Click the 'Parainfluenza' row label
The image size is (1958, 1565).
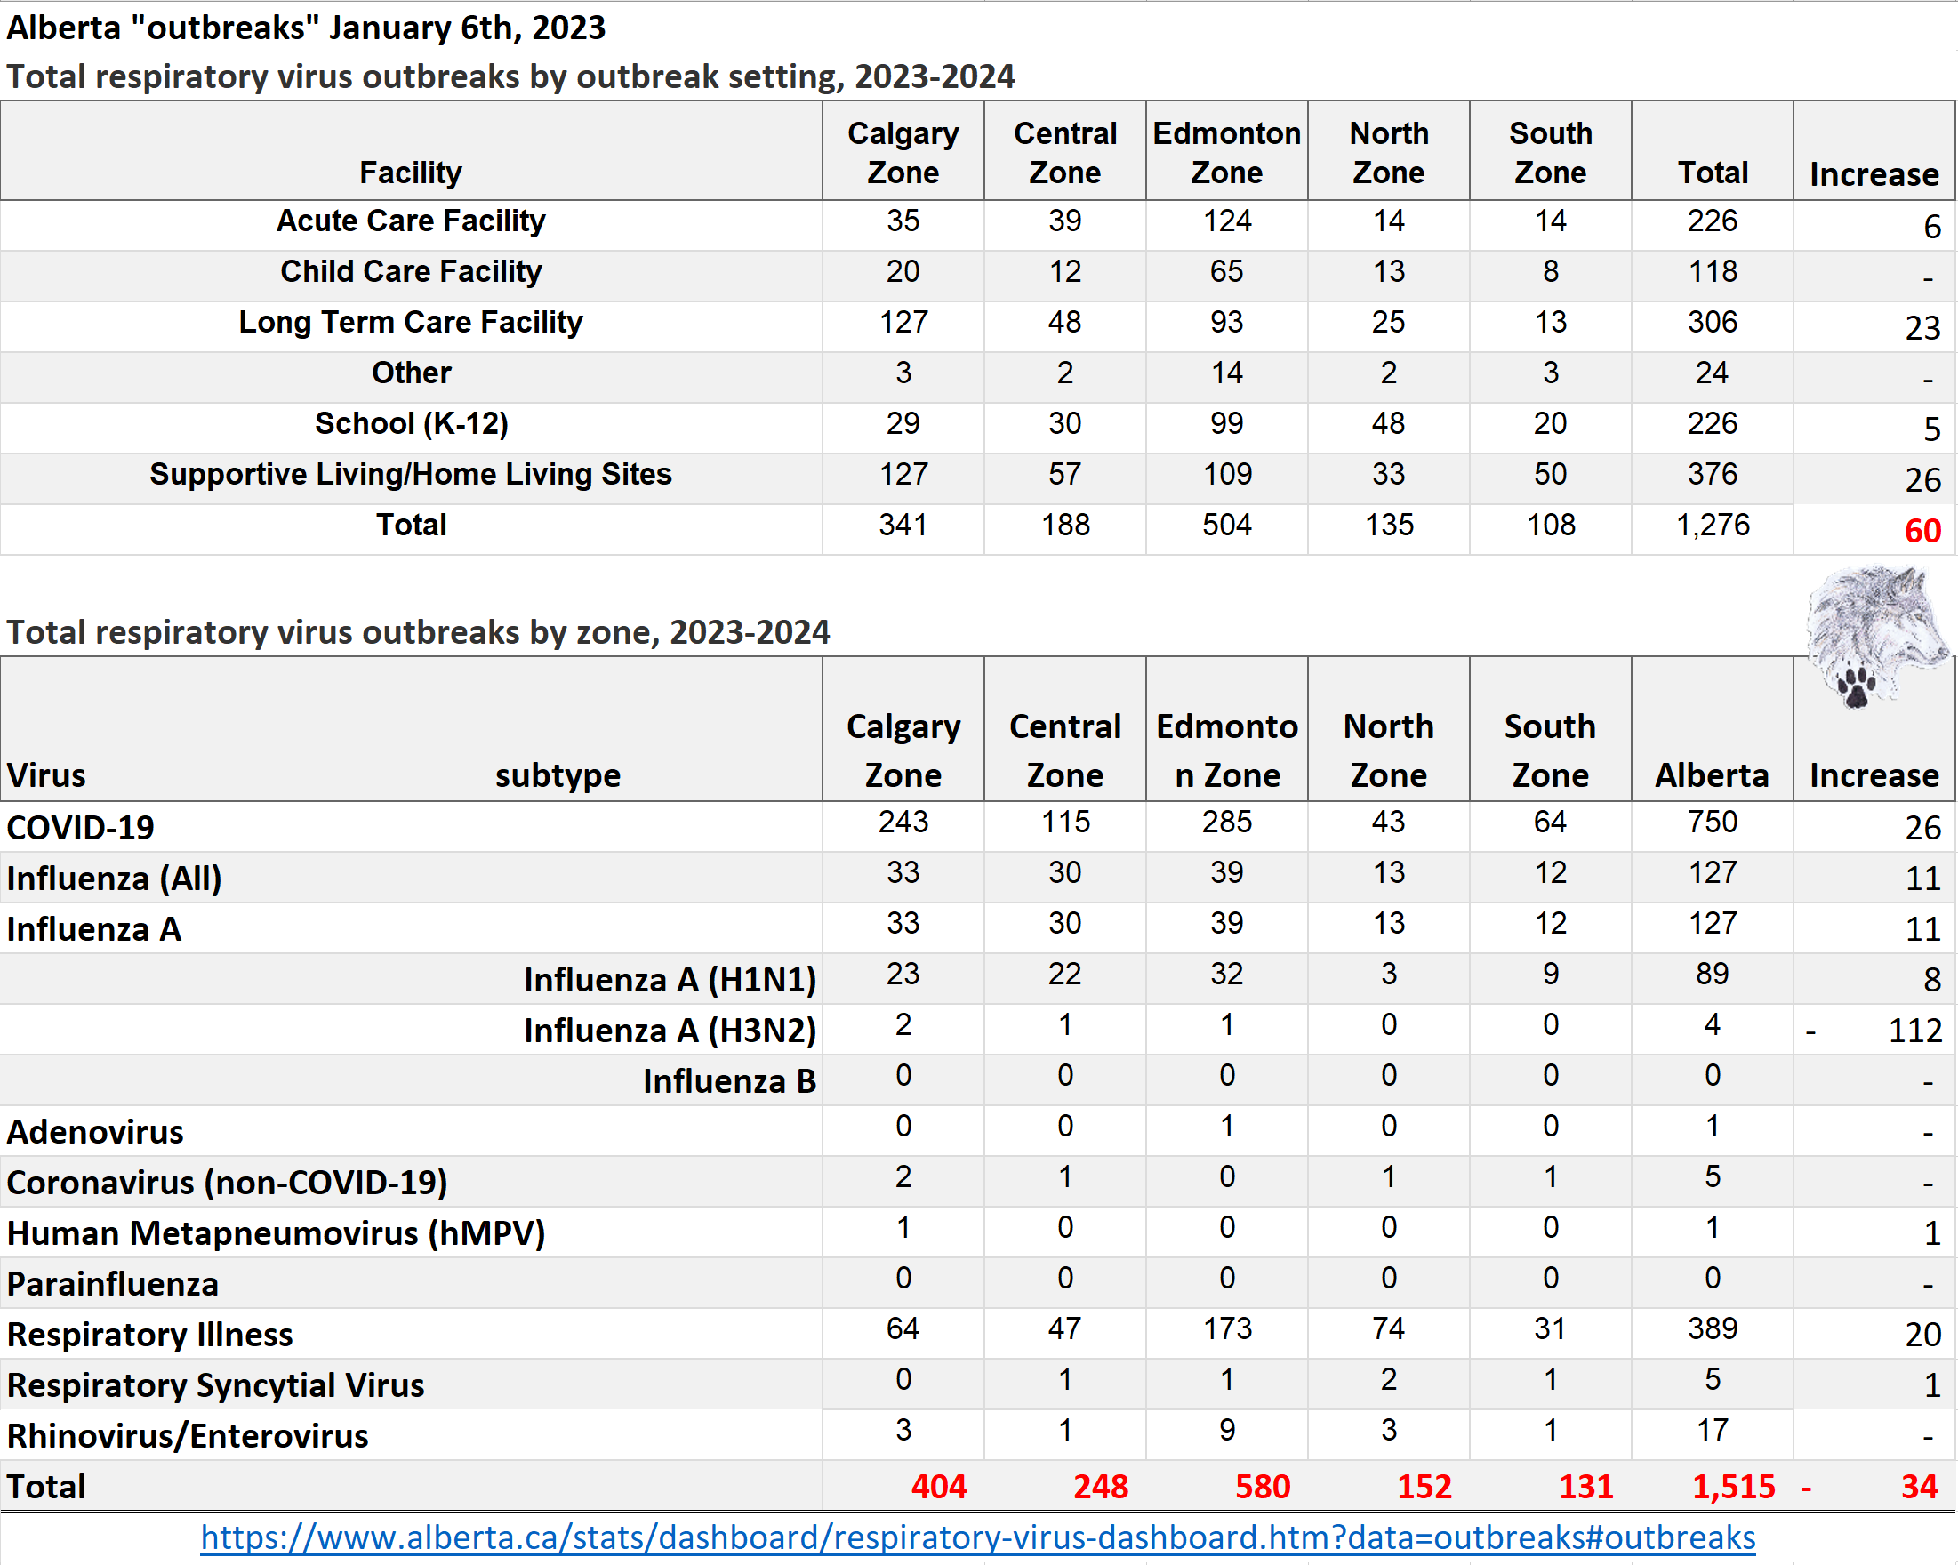point(113,1285)
